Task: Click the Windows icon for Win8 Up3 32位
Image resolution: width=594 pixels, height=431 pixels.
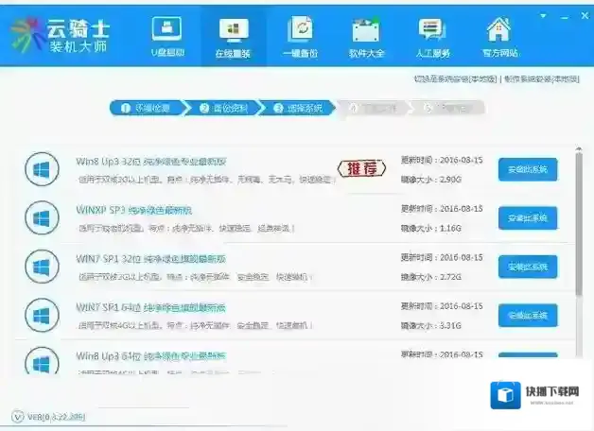Action: [x=42, y=169]
